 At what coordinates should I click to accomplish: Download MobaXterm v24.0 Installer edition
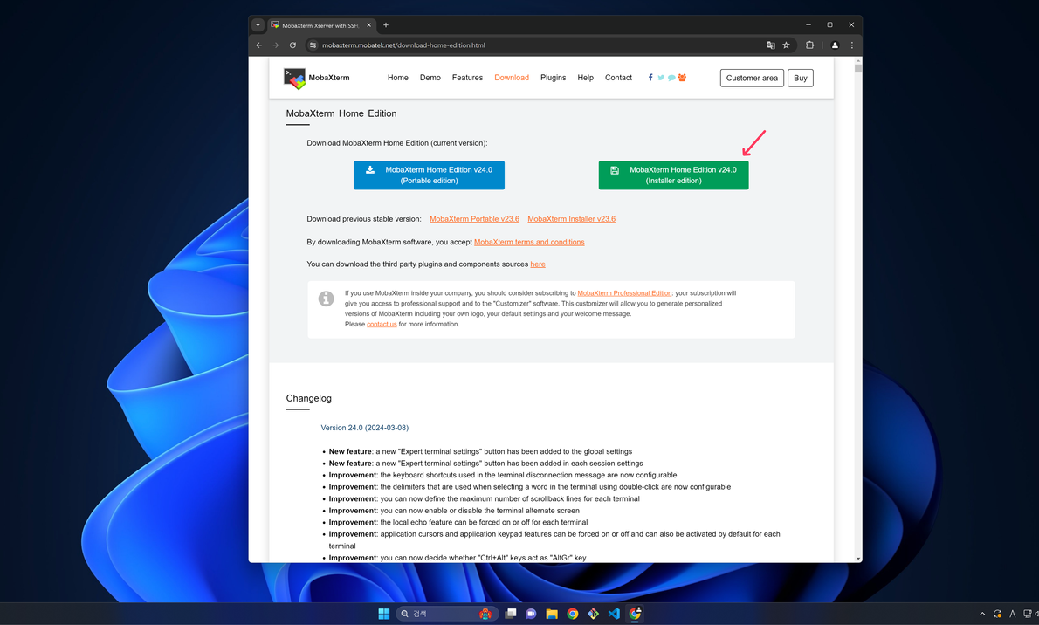pyautogui.click(x=673, y=175)
